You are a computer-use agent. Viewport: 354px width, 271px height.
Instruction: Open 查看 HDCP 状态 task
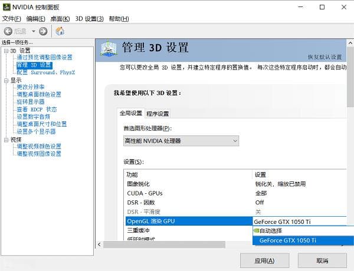[37, 110]
